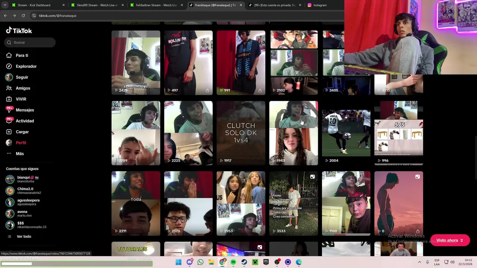Click the microphone tray icon
The height and width of the screenshot is (268, 477).
(427, 262)
